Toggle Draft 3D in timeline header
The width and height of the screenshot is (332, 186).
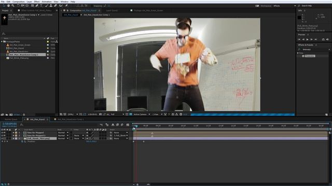coord(107,125)
